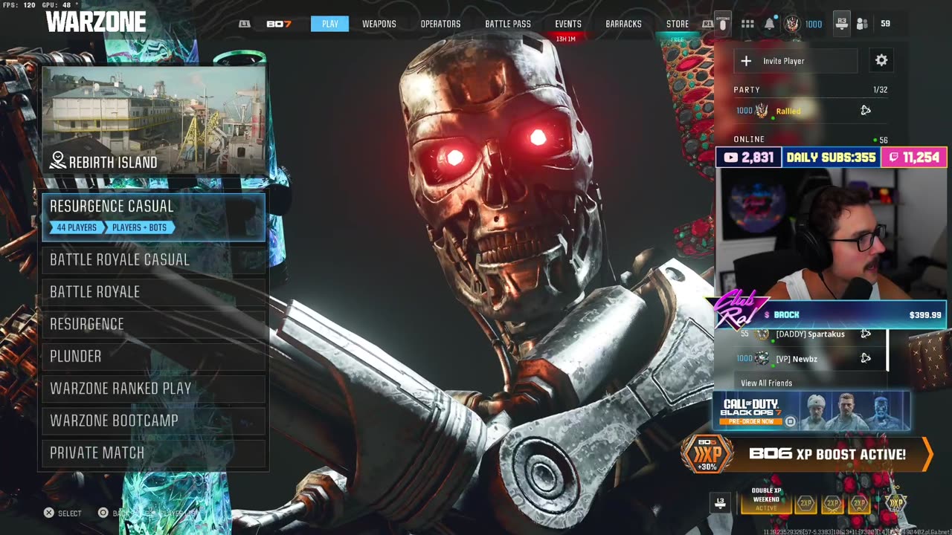
Task: Click the YouTube 2,831 viewer counter
Action: pos(749,157)
